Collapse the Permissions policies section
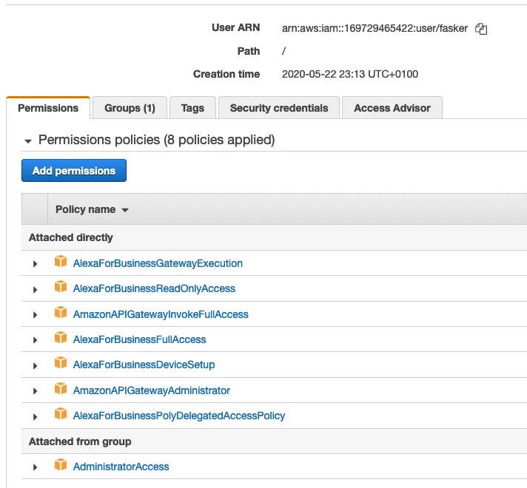Viewport: 527px width, 488px height. click(x=28, y=140)
